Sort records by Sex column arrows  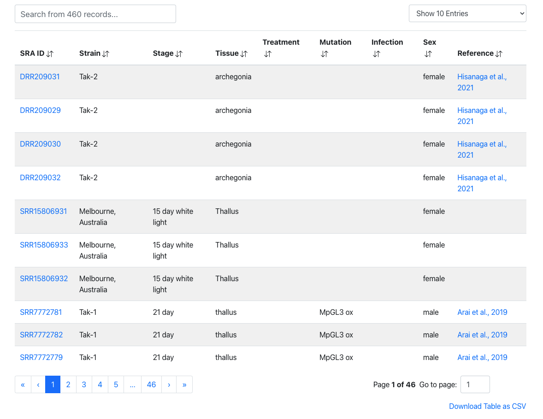(x=428, y=54)
